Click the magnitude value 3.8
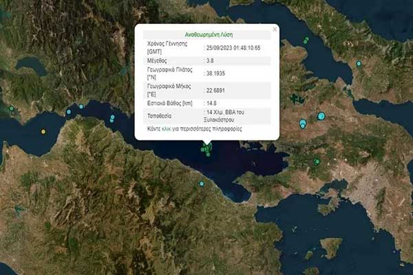The width and height of the screenshot is (413, 275). (x=209, y=60)
